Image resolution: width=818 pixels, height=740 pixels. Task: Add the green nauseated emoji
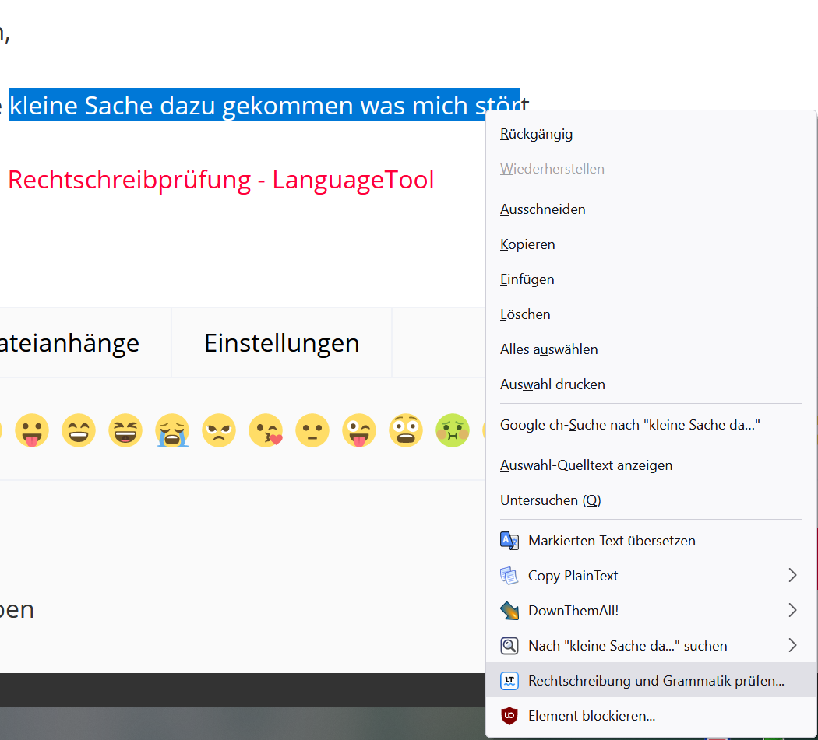click(453, 430)
